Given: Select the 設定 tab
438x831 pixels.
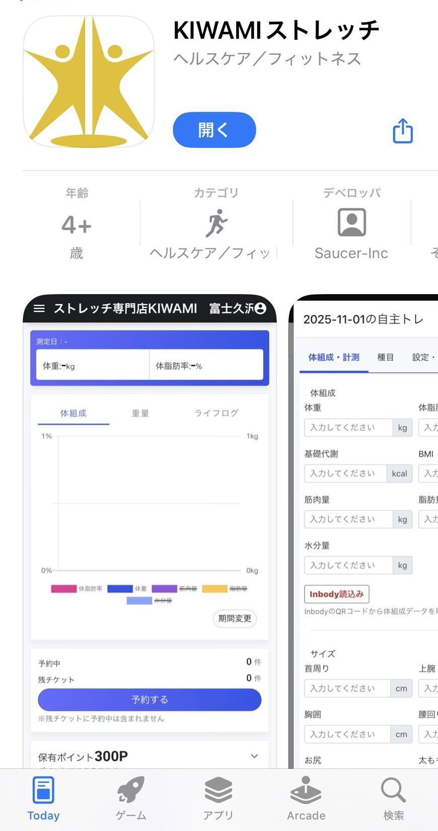Looking at the screenshot, I should pos(423,357).
